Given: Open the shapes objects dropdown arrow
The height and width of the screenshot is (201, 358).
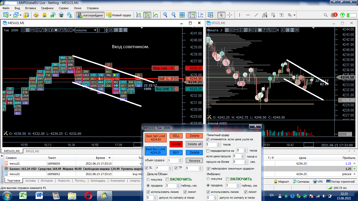Looking at the screenshot, I should (x=295, y=15).
